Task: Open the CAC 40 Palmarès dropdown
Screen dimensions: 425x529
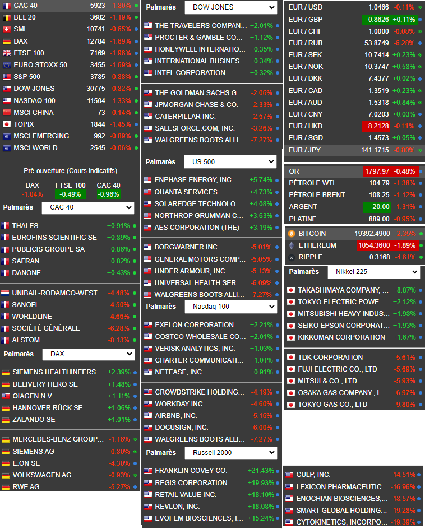Action: click(88, 207)
